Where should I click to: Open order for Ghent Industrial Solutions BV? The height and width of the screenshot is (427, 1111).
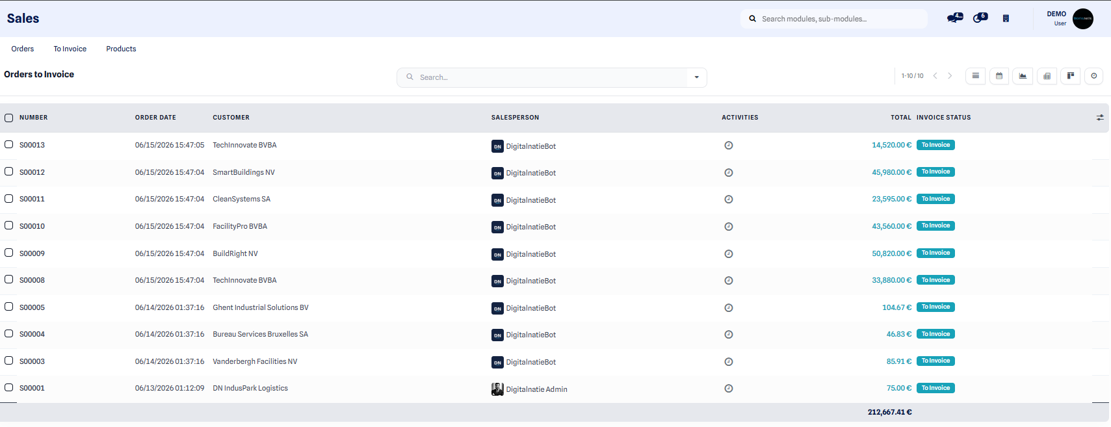(261, 307)
